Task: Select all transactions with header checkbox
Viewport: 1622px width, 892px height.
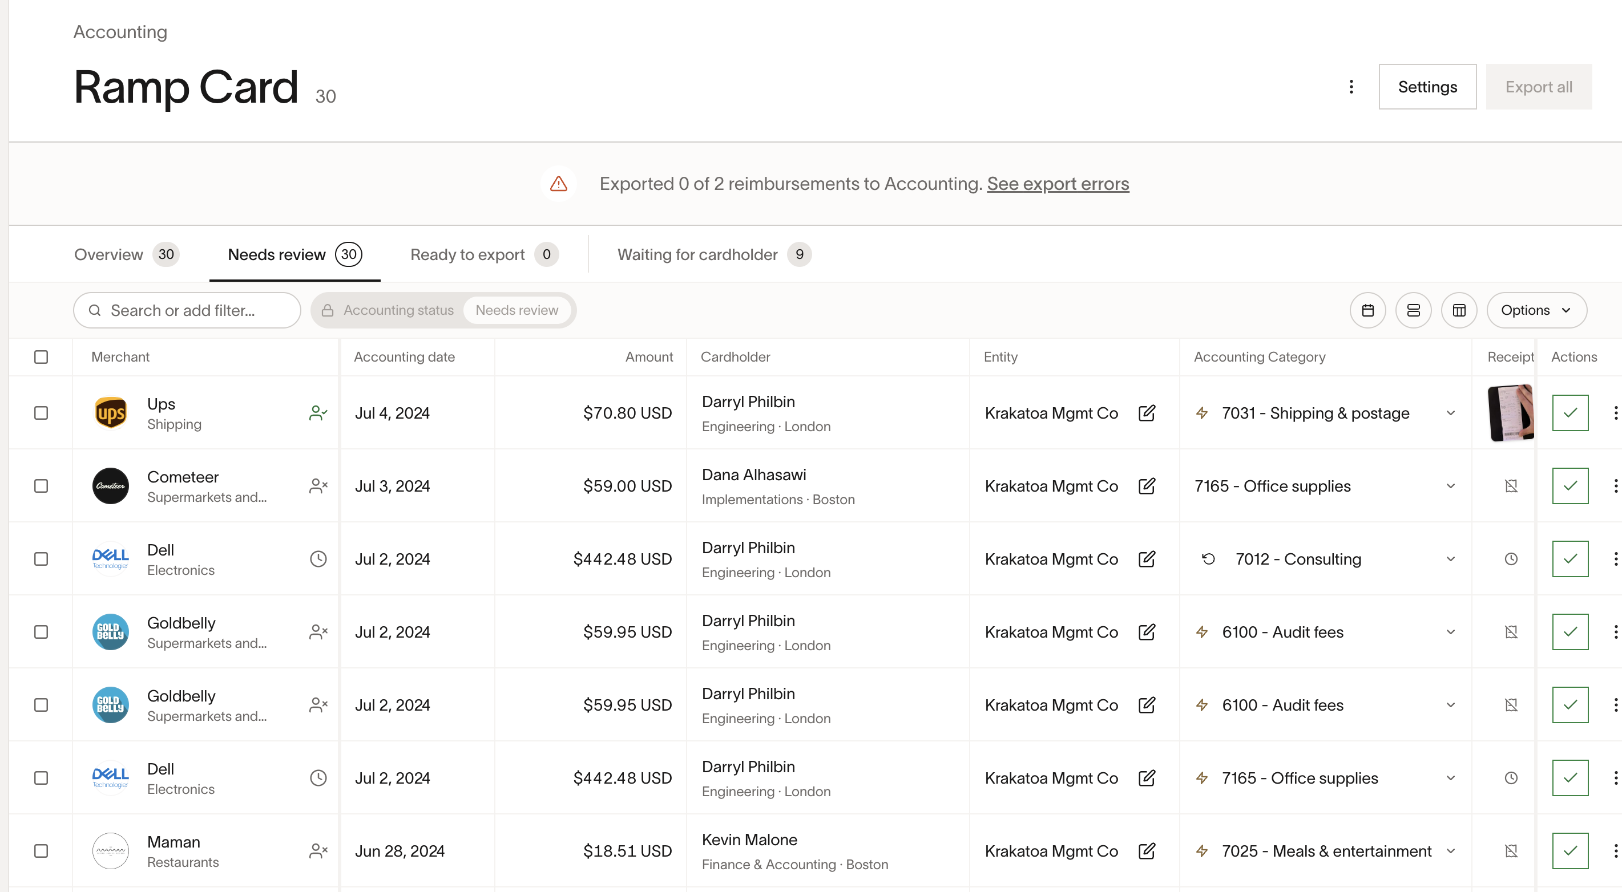Action: [x=41, y=356]
